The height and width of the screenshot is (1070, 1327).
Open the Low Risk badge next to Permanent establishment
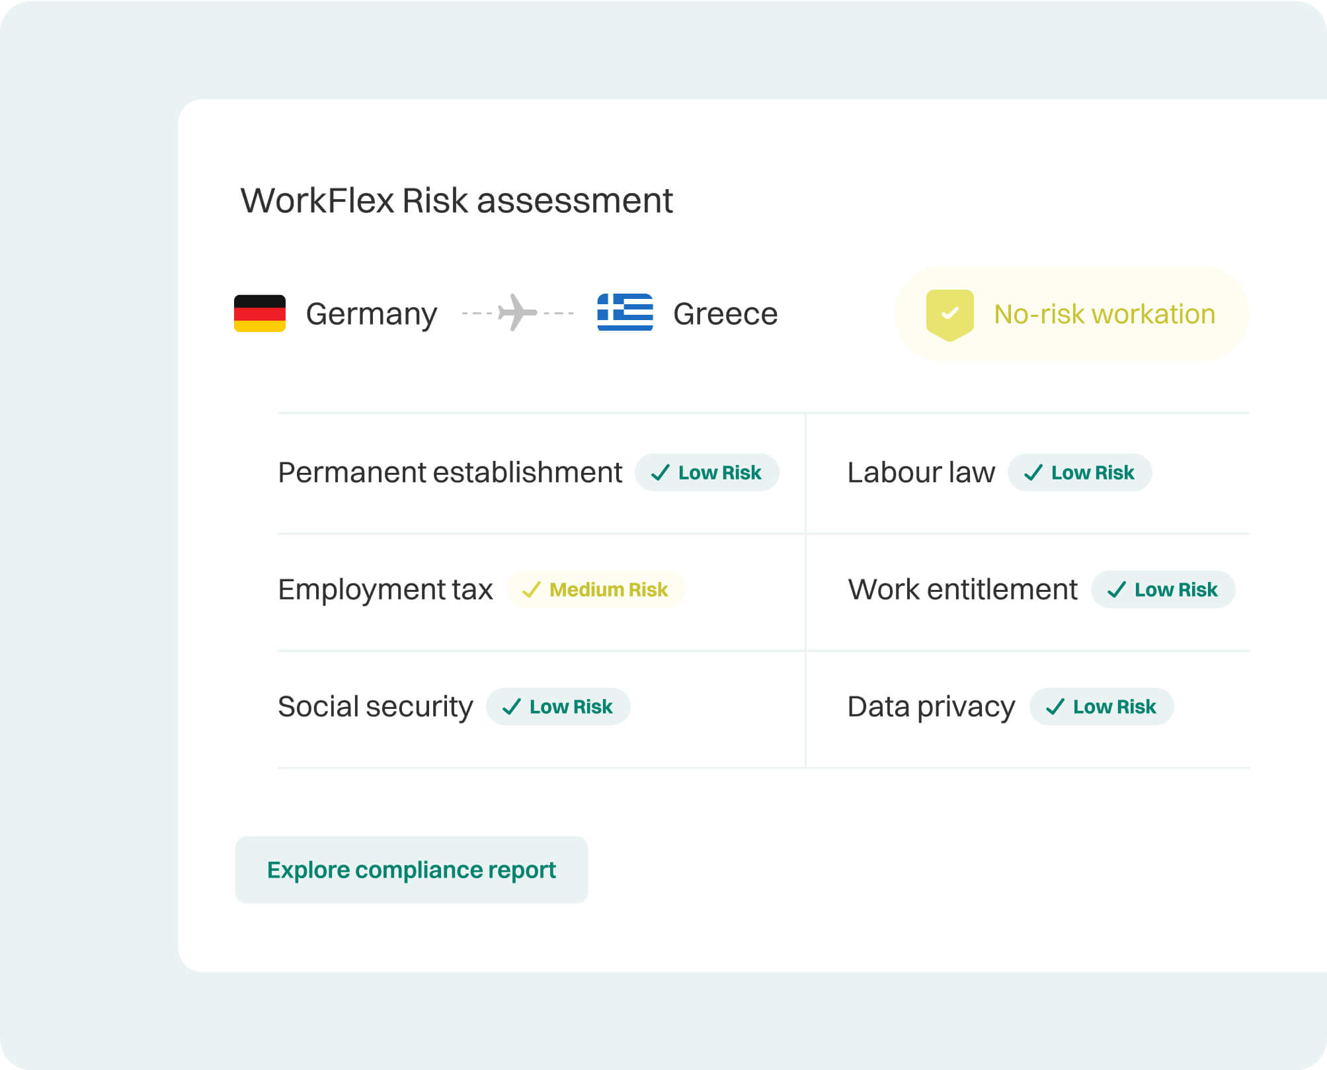(707, 473)
